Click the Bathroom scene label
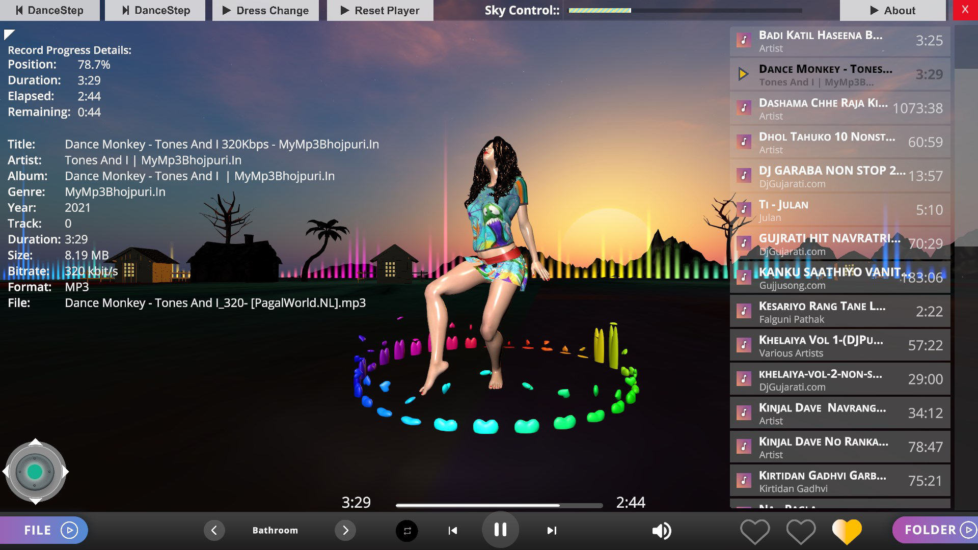The width and height of the screenshot is (978, 550). tap(275, 530)
